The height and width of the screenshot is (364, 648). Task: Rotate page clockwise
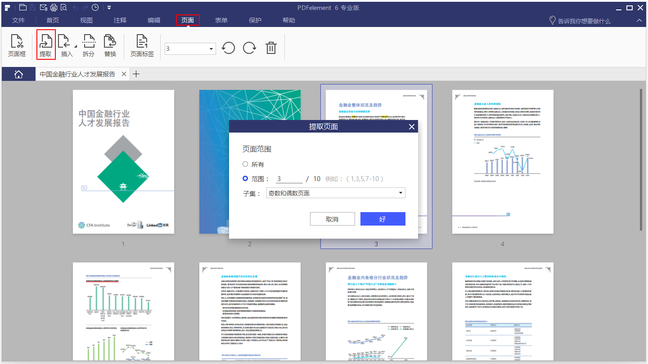(x=250, y=48)
